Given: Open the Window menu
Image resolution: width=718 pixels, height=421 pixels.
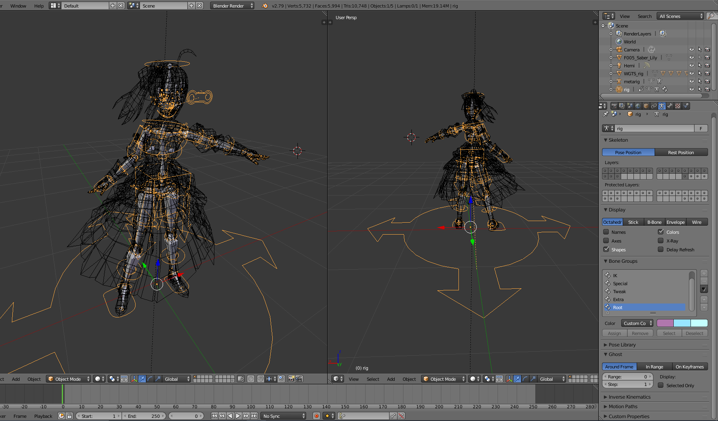Looking at the screenshot, I should [18, 6].
